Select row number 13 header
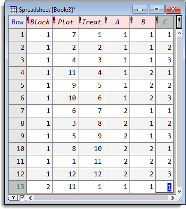Viewport: 186px width, 209px height. (x=18, y=187)
